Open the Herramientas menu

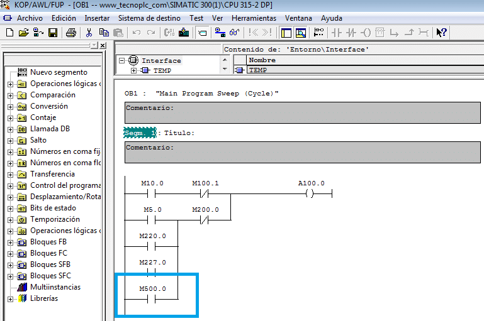tap(254, 18)
